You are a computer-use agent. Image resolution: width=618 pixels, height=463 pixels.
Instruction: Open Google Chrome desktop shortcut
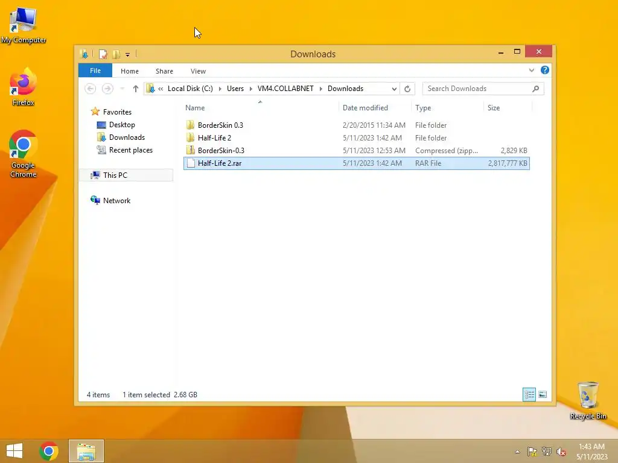click(24, 154)
